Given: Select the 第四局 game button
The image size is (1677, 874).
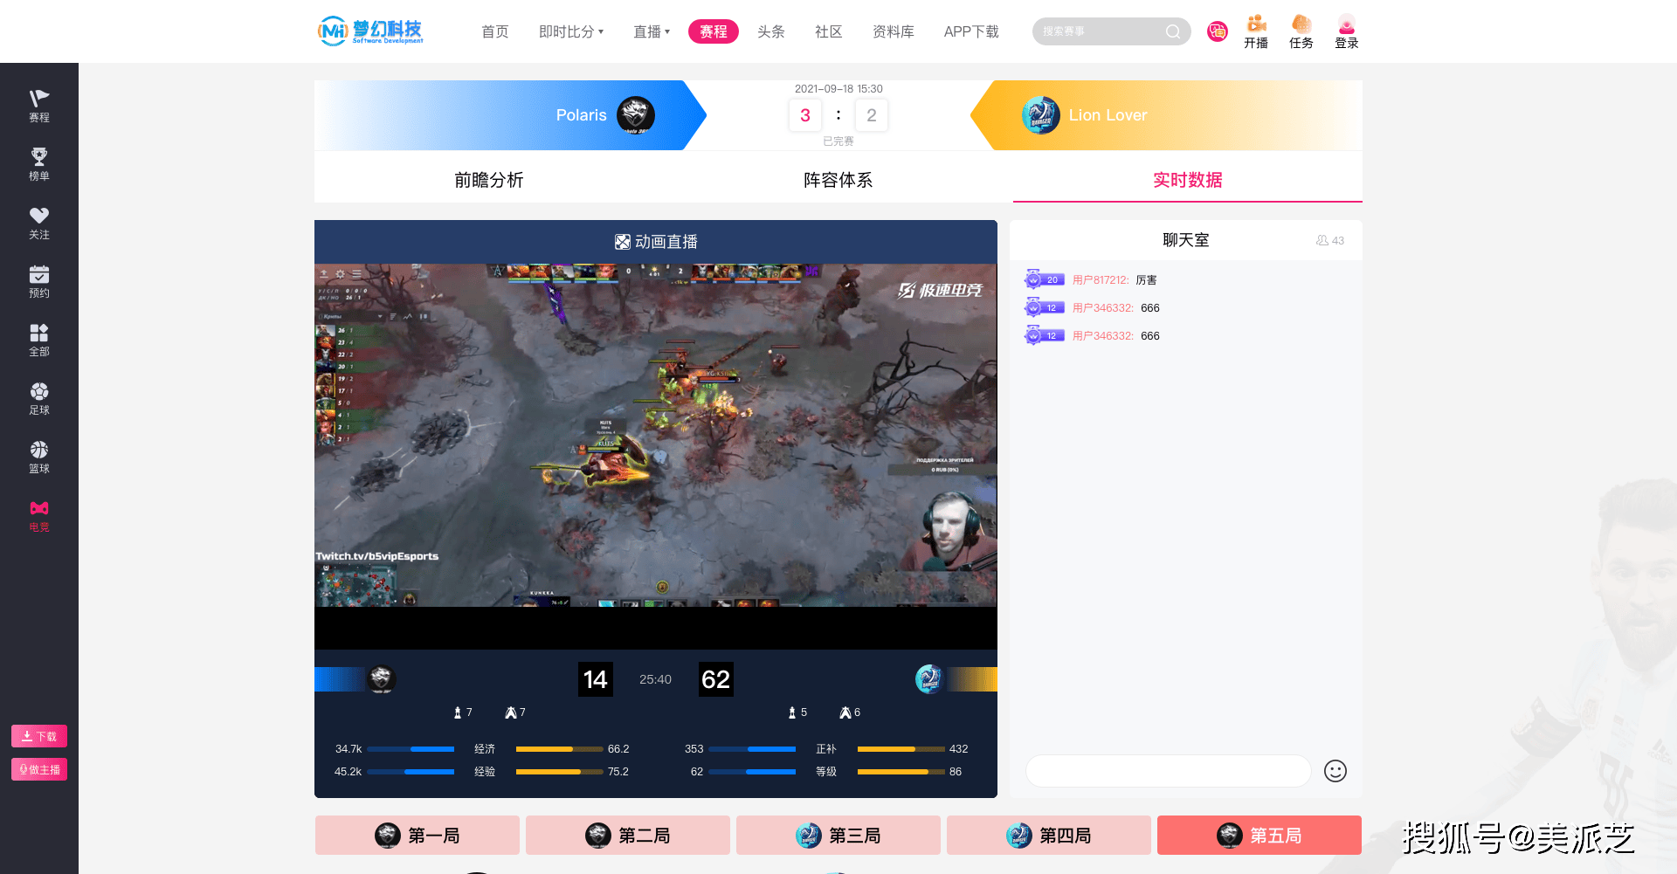Looking at the screenshot, I should [x=1049, y=836].
